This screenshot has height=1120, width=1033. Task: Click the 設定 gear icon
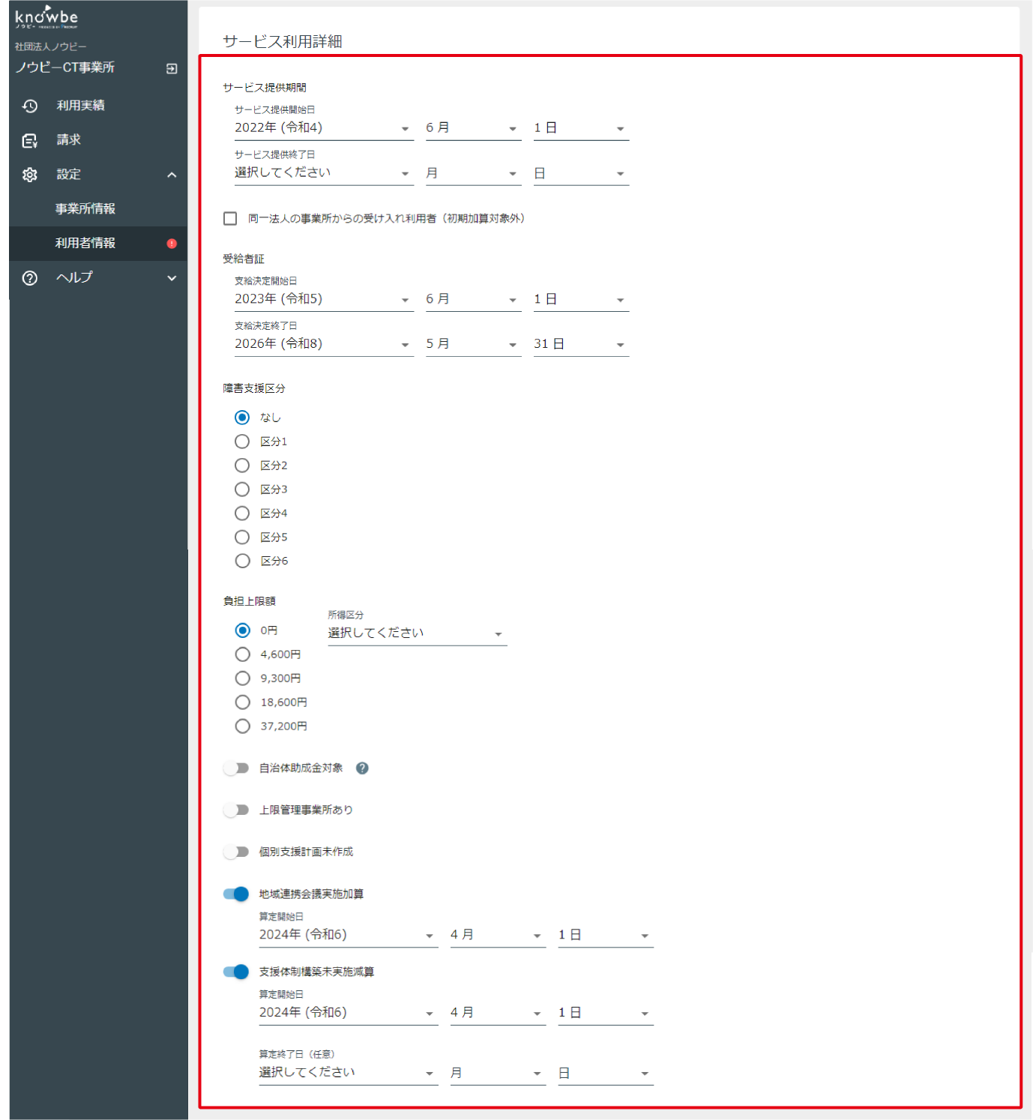30,175
